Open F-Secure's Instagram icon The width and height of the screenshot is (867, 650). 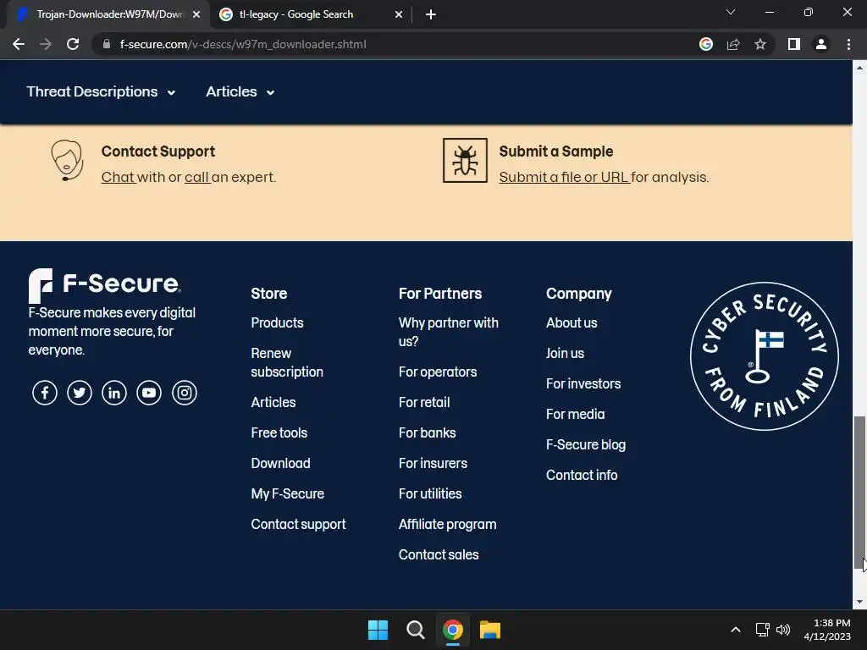pyautogui.click(x=184, y=393)
